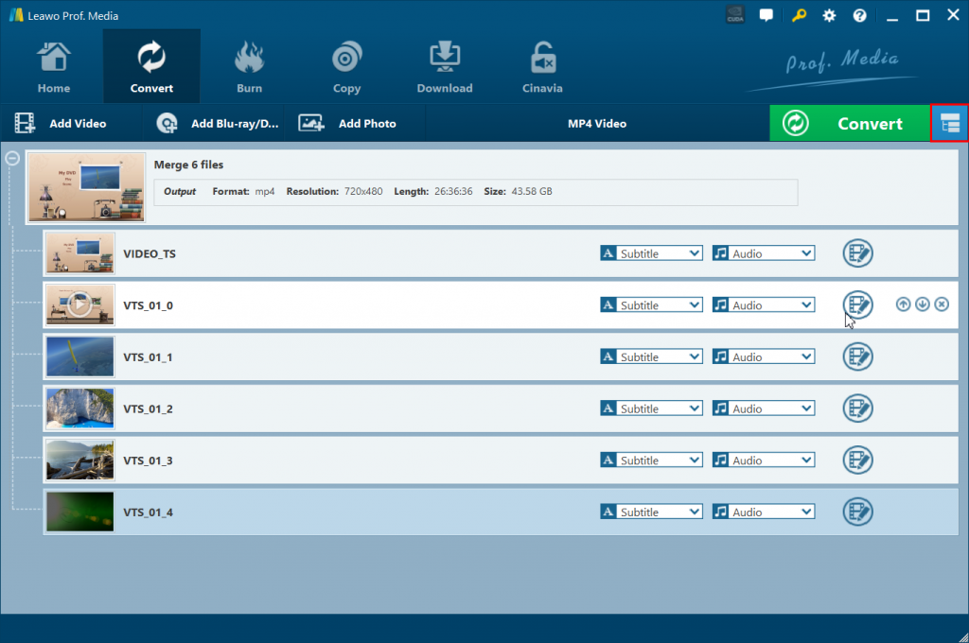
Task: Open Subtitle dropdown for VTS_01_3
Action: point(651,461)
